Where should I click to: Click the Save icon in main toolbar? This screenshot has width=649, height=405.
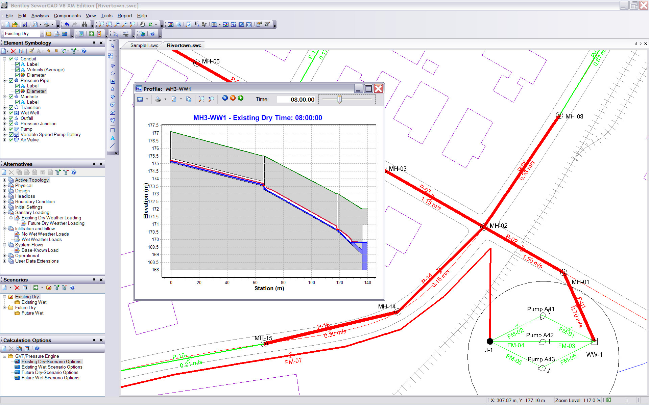25,24
